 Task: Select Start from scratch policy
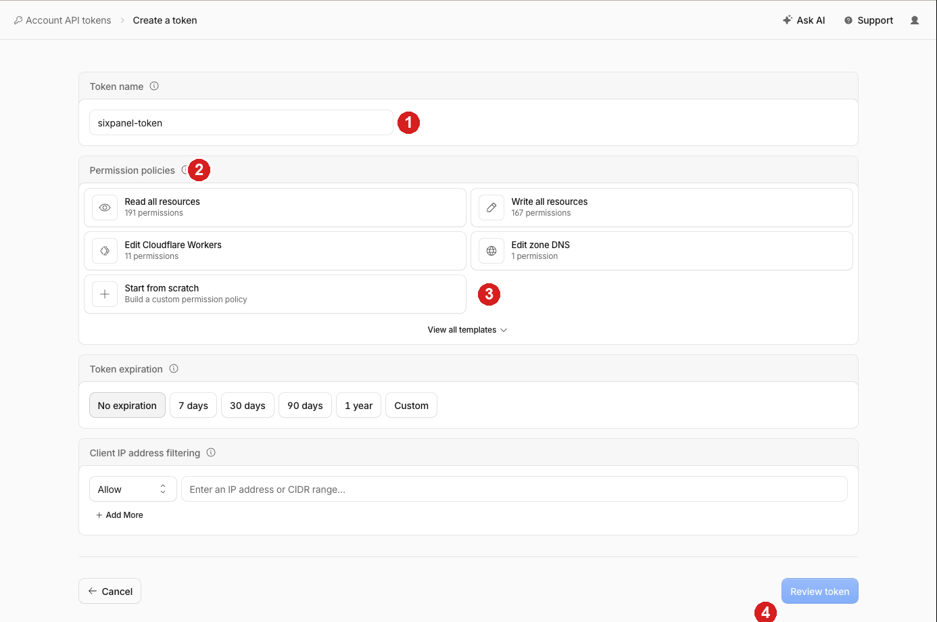(x=275, y=294)
